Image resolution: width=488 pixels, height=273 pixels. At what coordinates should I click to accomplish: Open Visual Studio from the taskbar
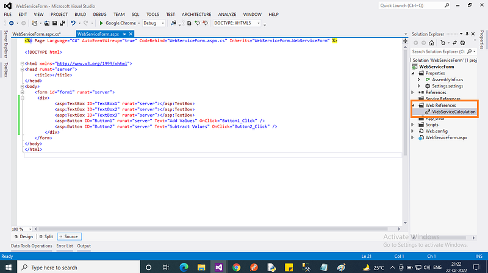pos(219,267)
